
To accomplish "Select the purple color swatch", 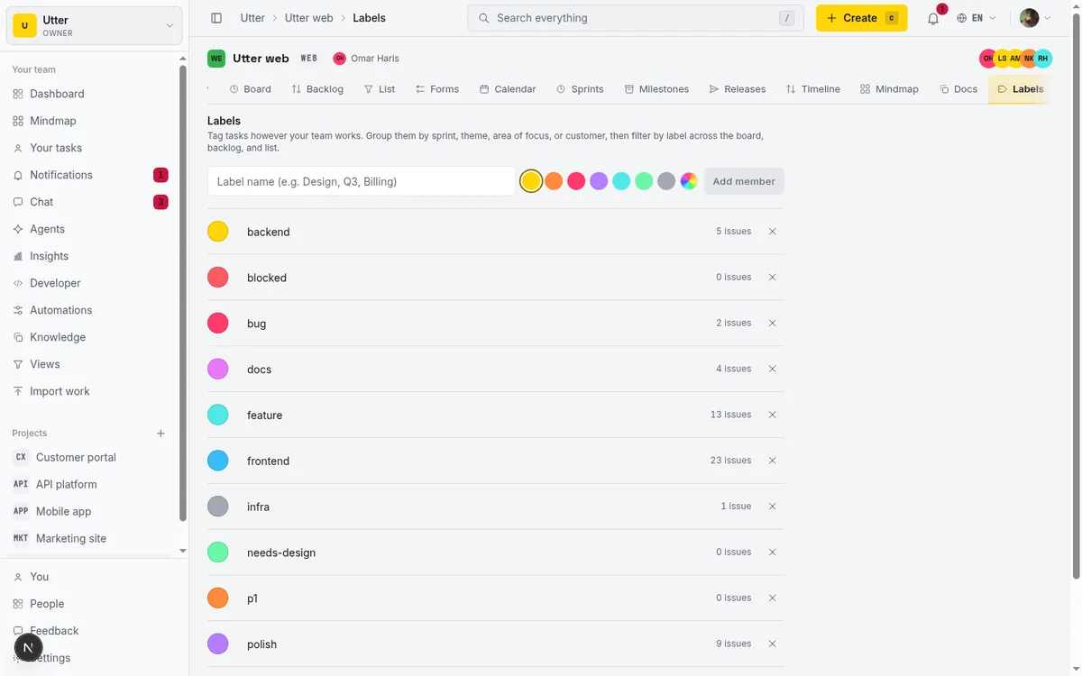I will 599,181.
